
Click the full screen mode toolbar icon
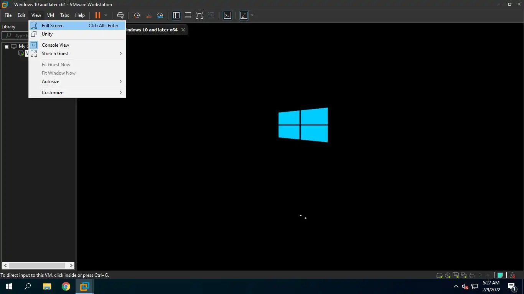pyautogui.click(x=199, y=15)
